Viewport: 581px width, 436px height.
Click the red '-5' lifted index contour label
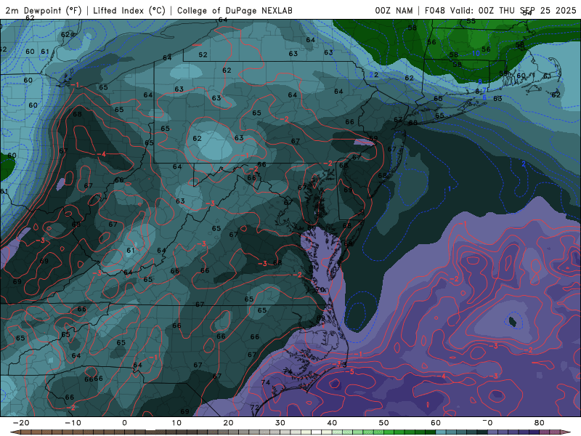coord(350,371)
